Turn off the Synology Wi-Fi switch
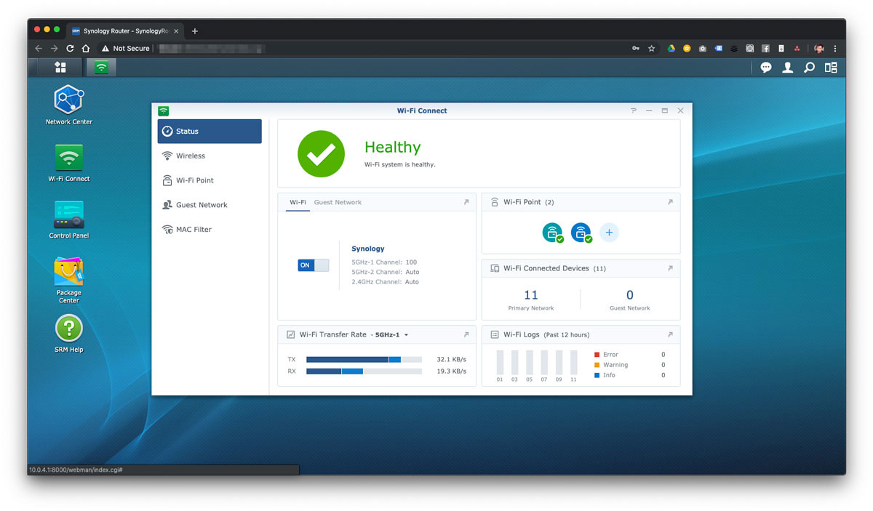Image resolution: width=873 pixels, height=511 pixels. [313, 265]
